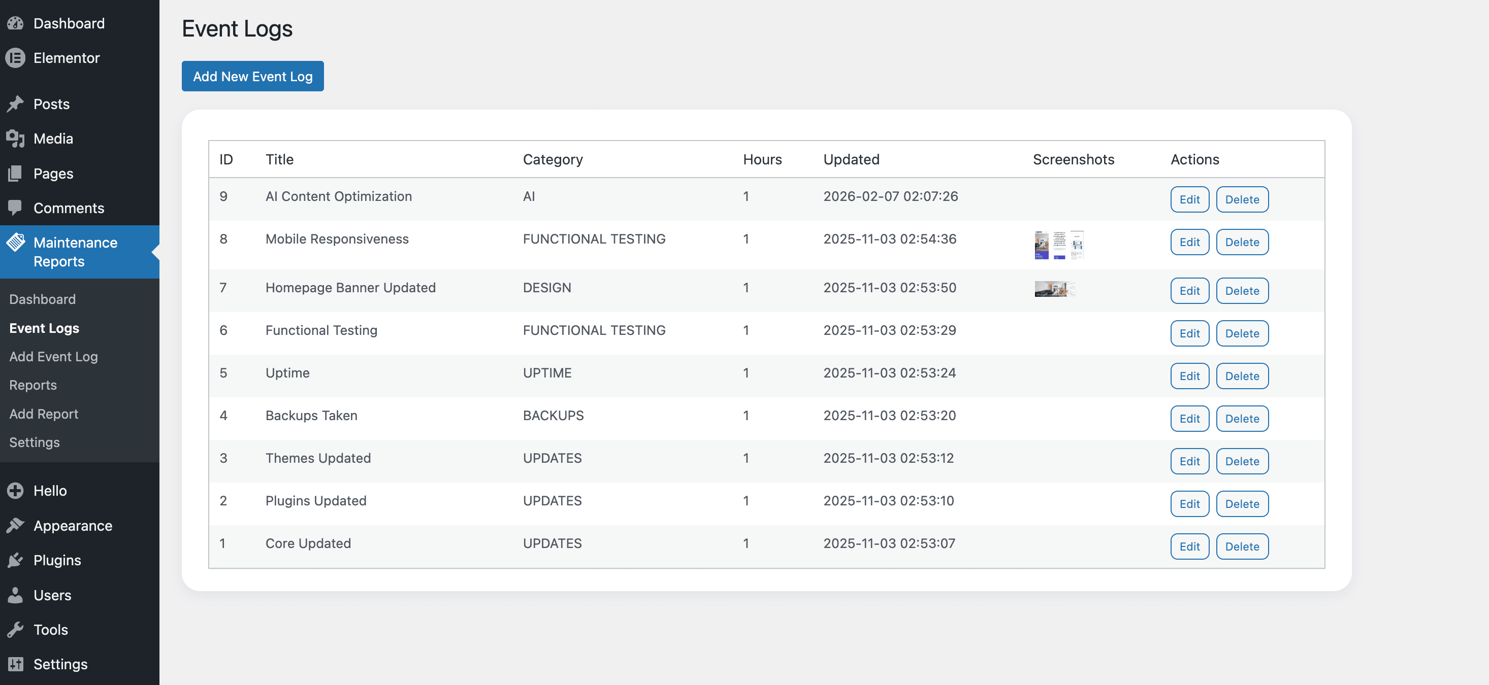Viewport: 1489px width, 685px height.
Task: Click the Dashboard gauge icon in sidebar
Action: 16,23
